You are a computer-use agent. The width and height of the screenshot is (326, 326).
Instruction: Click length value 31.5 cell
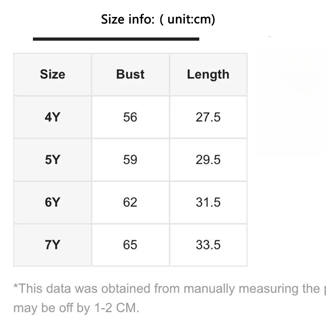coord(208,202)
